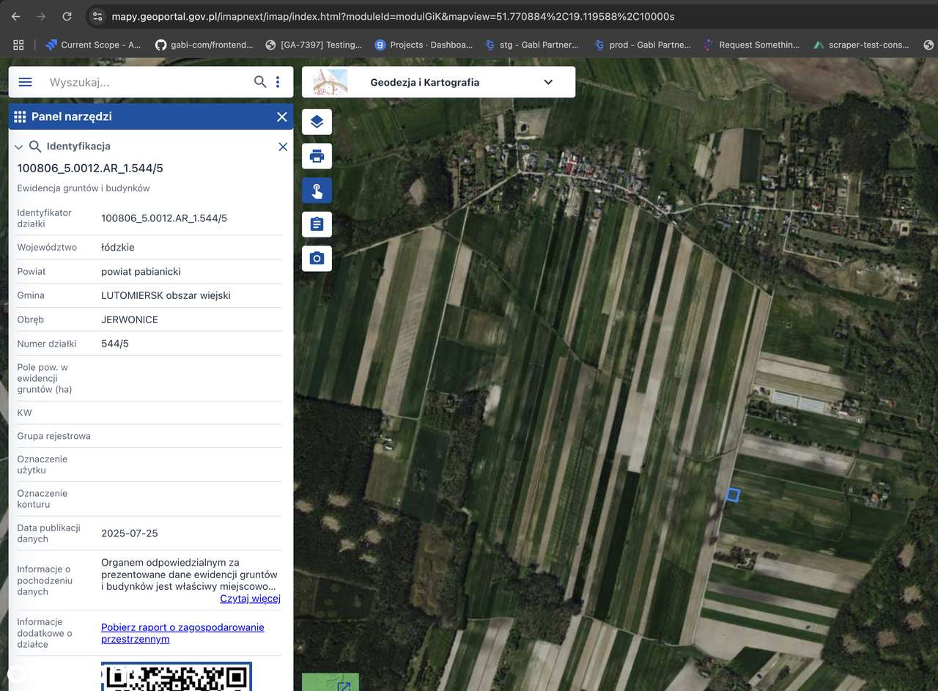
Task: Click the Czytaj więcej link
Action: 251,599
